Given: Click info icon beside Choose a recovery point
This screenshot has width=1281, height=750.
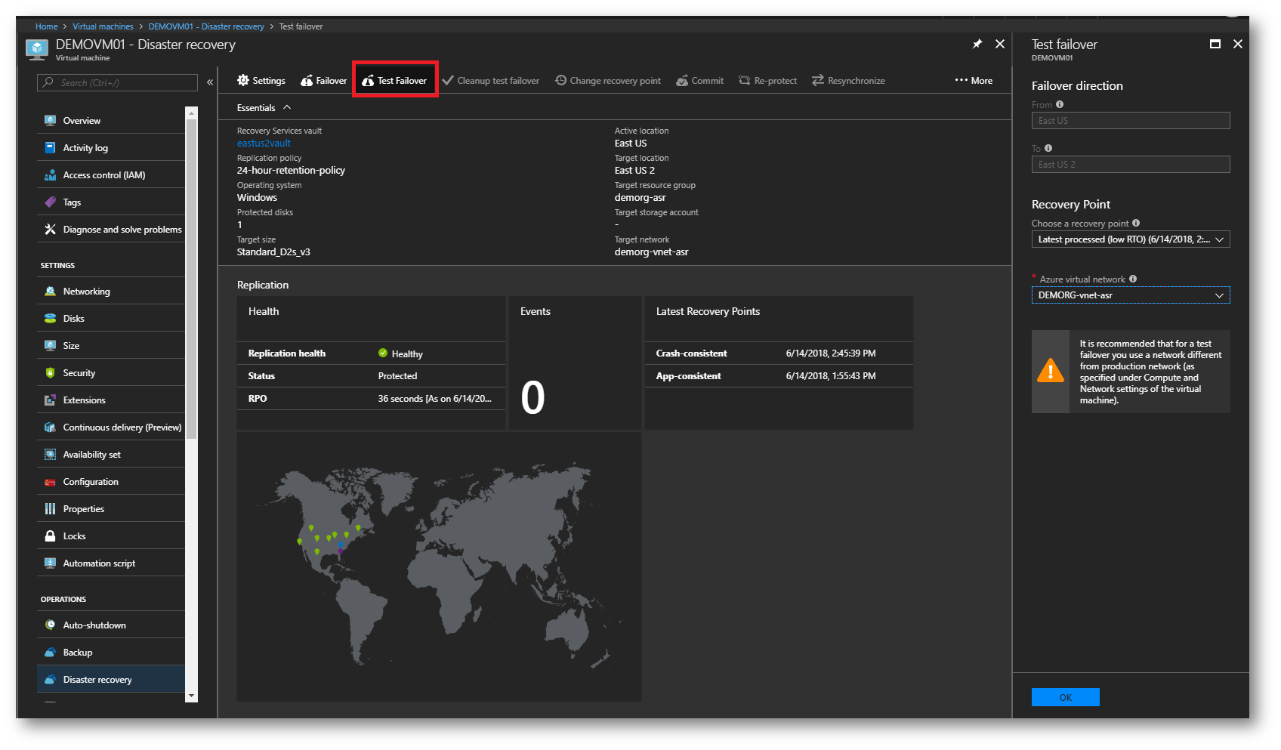Looking at the screenshot, I should [1136, 223].
